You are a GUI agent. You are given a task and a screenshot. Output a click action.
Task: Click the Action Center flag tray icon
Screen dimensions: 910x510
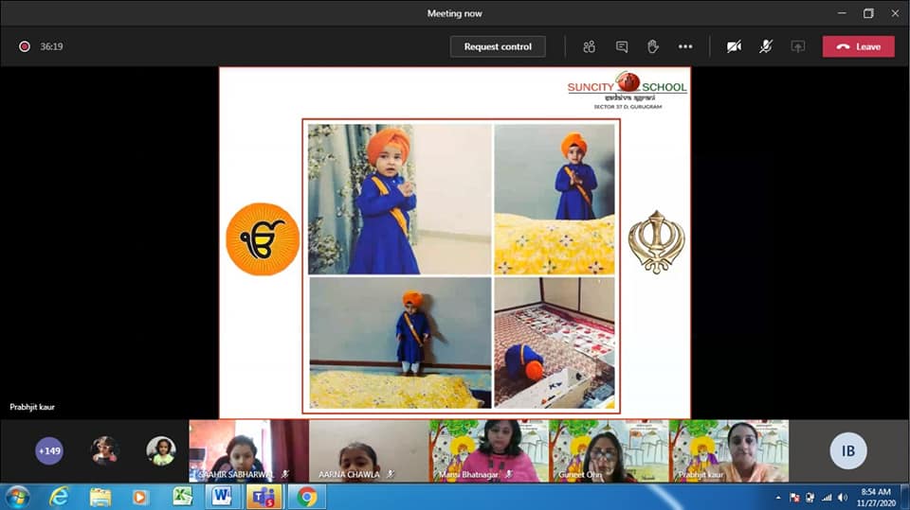point(794,498)
